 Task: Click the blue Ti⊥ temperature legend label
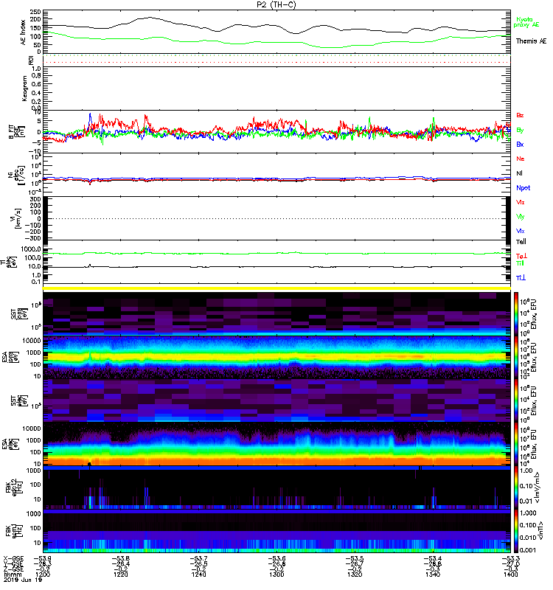(521, 278)
